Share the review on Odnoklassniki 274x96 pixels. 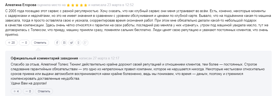point(78,43)
